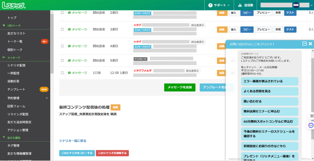Click 該当者表示 in the 3通目 row
Viewport: 314px width, 161px height.
198,25
